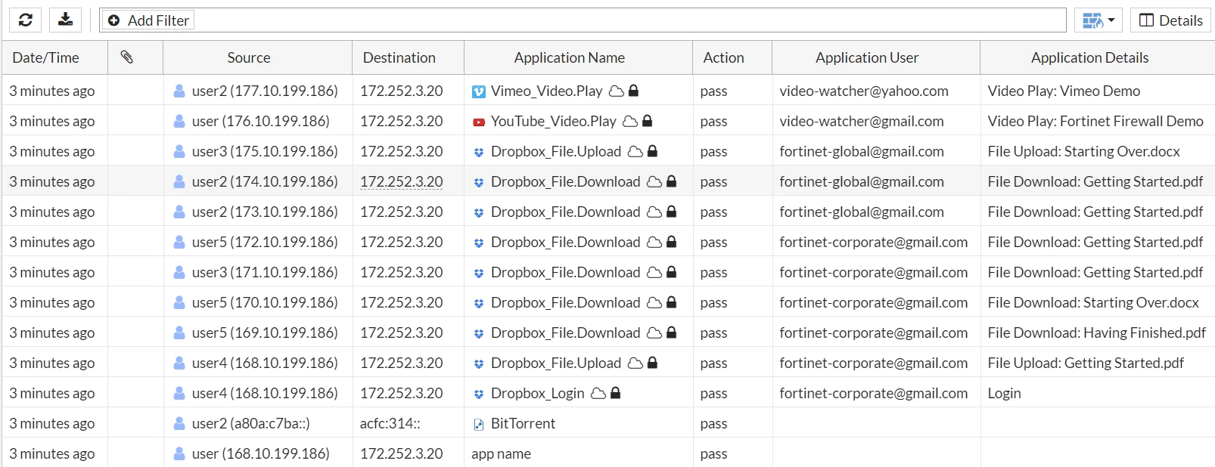
Task: Click 'Video Play: Vimeo Demo' details
Action: [1064, 91]
